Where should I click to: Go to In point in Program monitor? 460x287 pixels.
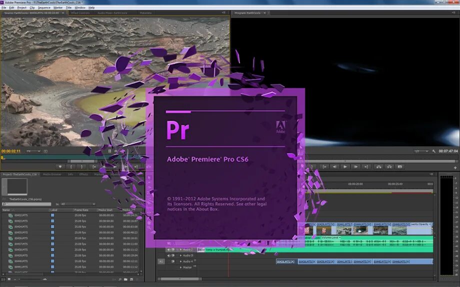[324, 167]
